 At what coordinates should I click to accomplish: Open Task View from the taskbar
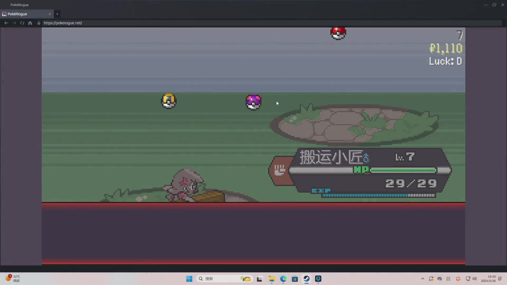260,279
